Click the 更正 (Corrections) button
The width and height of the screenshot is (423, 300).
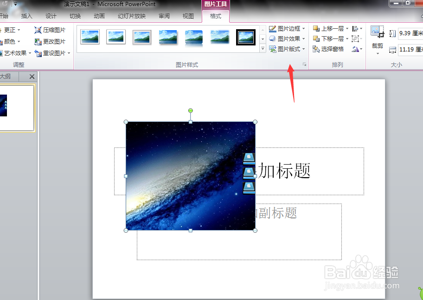pos(9,30)
